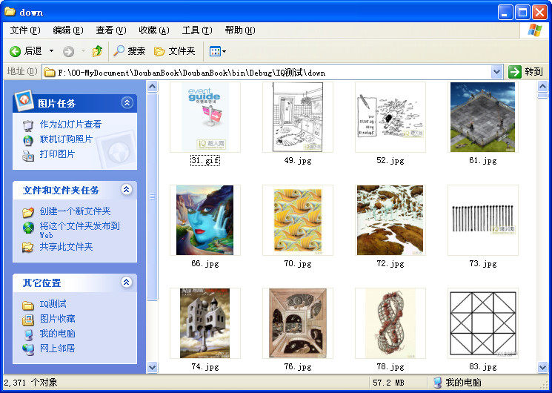Open 我的电脑 in Other Places
This screenshot has width=552, height=393.
[x=57, y=334]
